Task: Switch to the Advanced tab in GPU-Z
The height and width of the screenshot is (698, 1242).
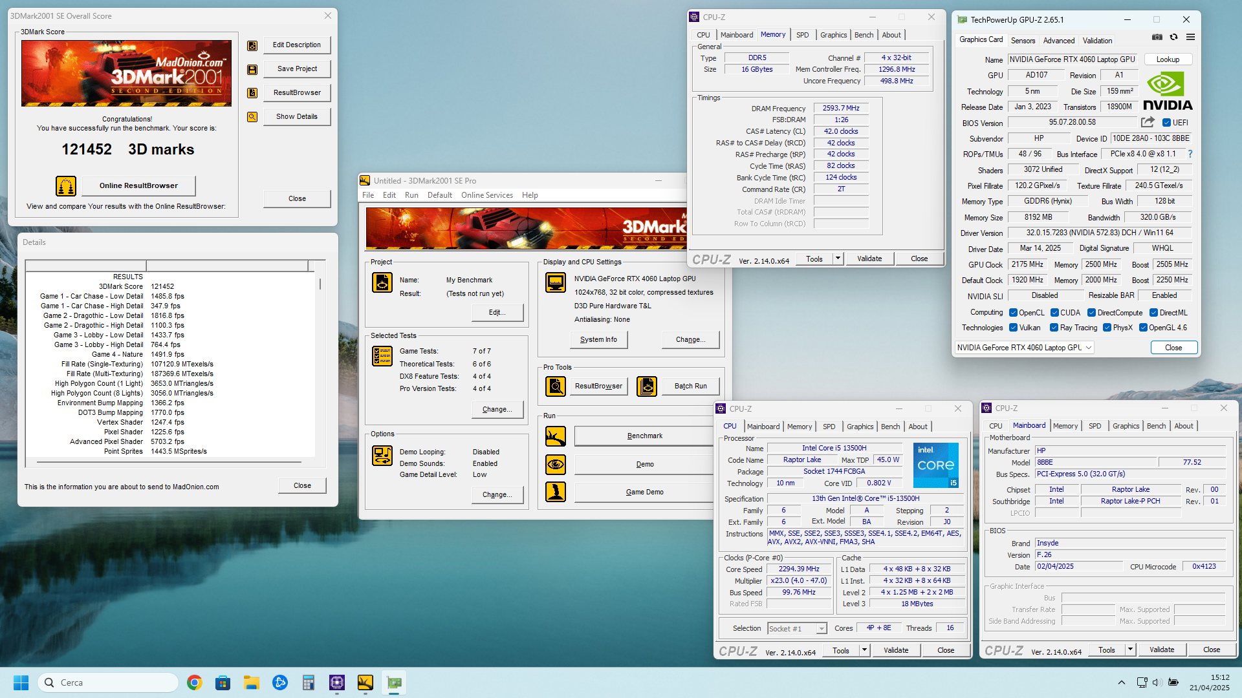Action: pyautogui.click(x=1058, y=40)
